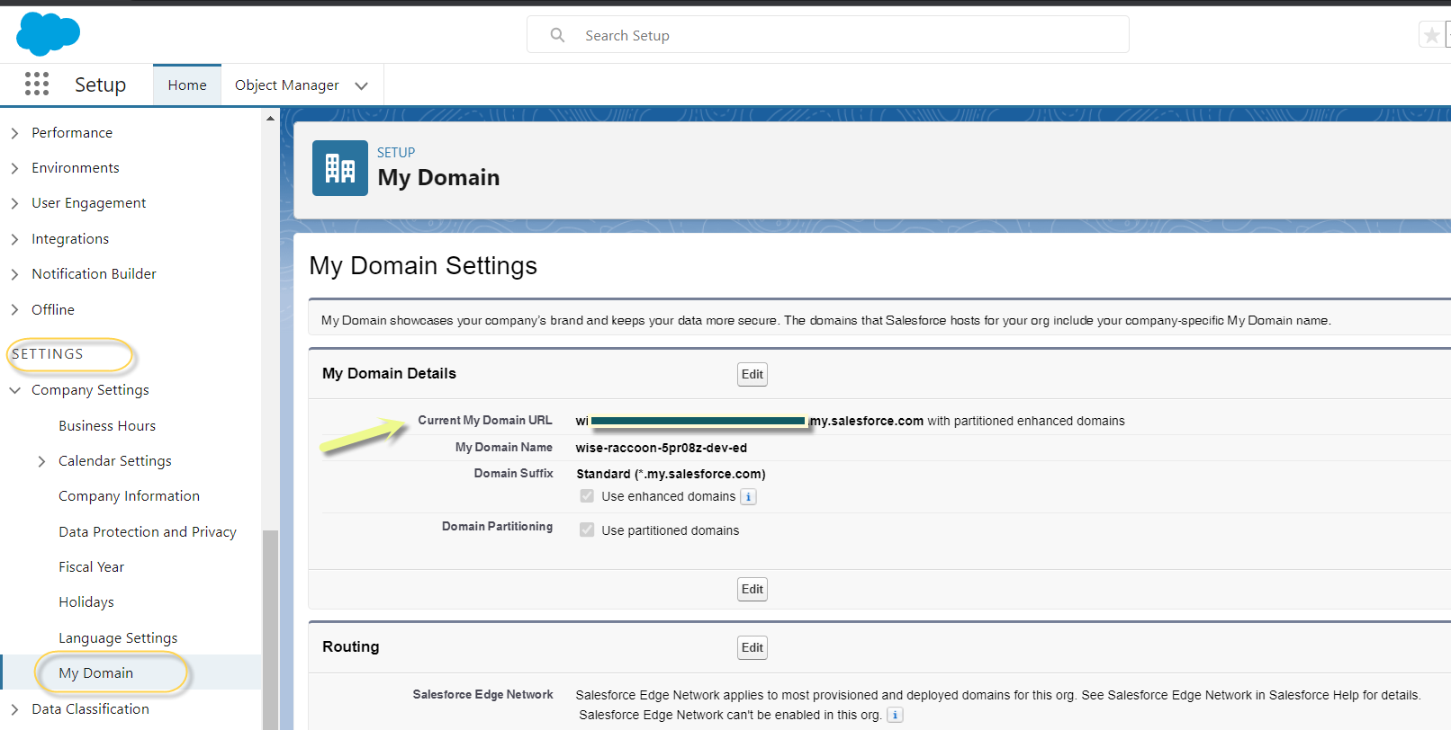The height and width of the screenshot is (730, 1451).
Task: Open Holidays settings
Action: tap(86, 602)
